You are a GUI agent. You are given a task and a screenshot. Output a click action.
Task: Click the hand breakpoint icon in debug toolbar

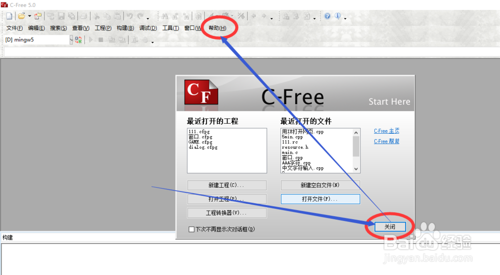pyautogui.click(x=145, y=40)
